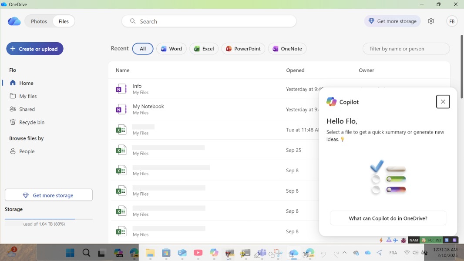Open the Settings gear icon
The height and width of the screenshot is (261, 464).
click(x=431, y=21)
